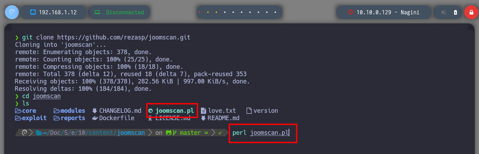The width and height of the screenshot is (479, 154).
Task: Select the red target icon beside 10.10.0.129
Action: [x=350, y=12]
